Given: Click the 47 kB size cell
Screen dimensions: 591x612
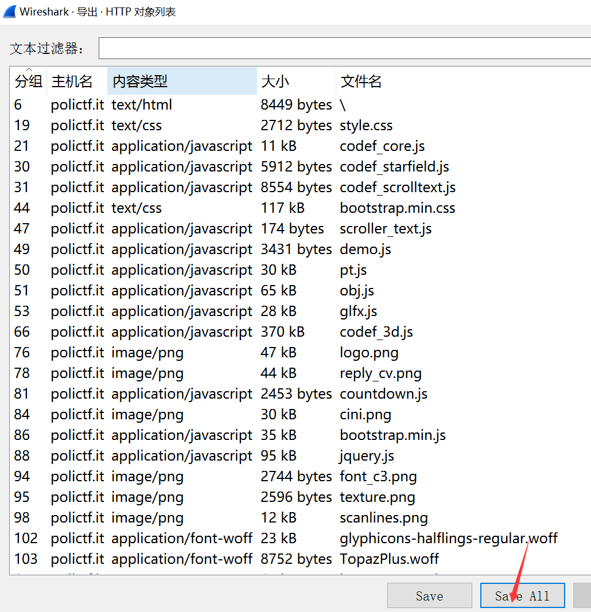Looking at the screenshot, I should coord(278,352).
